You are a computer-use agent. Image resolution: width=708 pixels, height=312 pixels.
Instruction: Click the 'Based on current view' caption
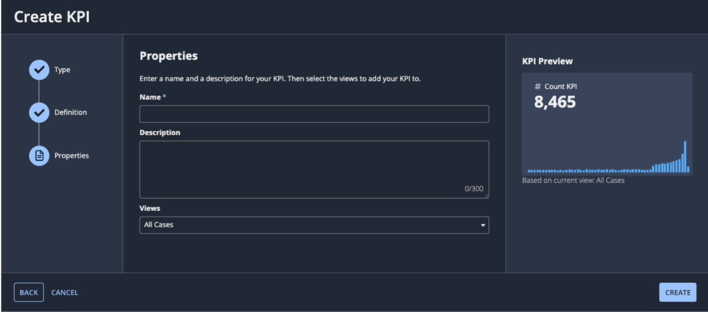coord(573,180)
